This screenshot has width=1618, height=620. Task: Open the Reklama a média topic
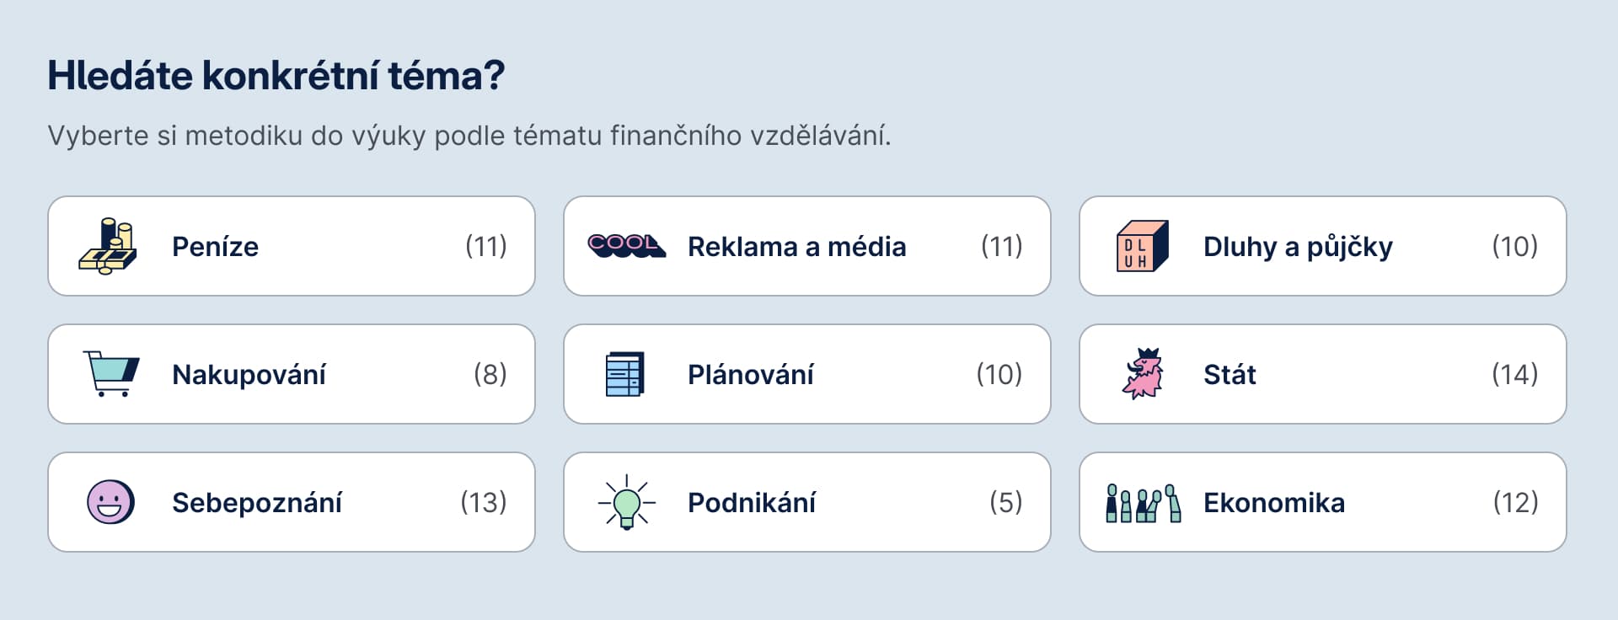click(796, 247)
